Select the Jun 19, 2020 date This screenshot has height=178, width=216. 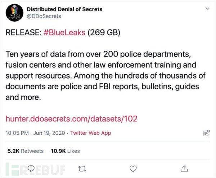(49, 133)
